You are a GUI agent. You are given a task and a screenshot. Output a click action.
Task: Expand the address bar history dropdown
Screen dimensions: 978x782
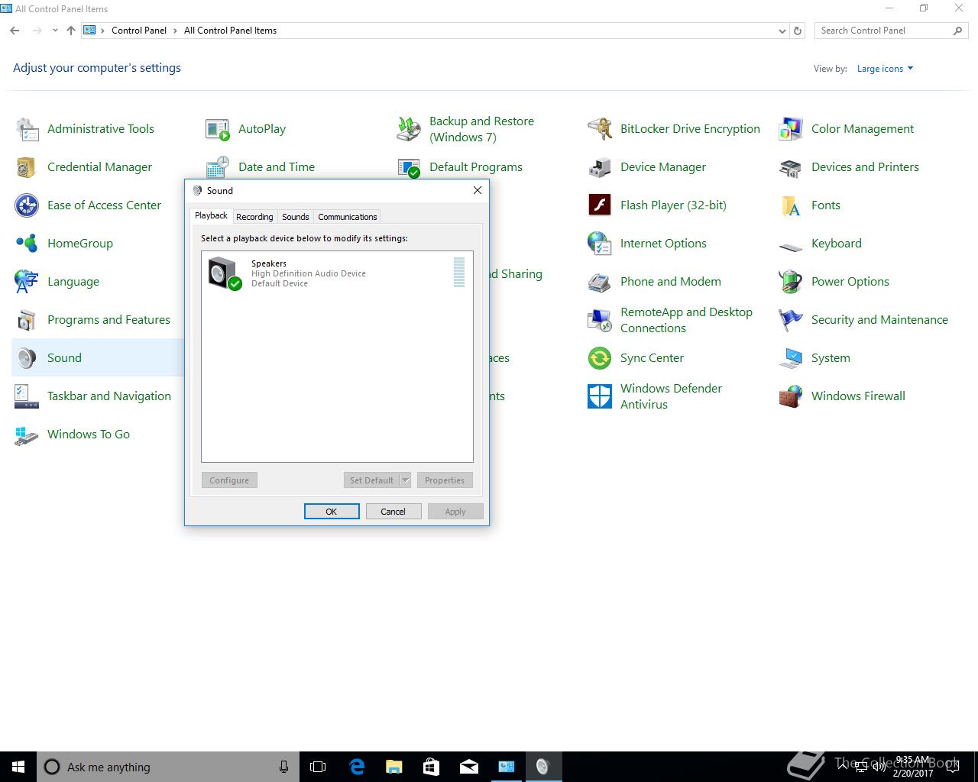(782, 31)
